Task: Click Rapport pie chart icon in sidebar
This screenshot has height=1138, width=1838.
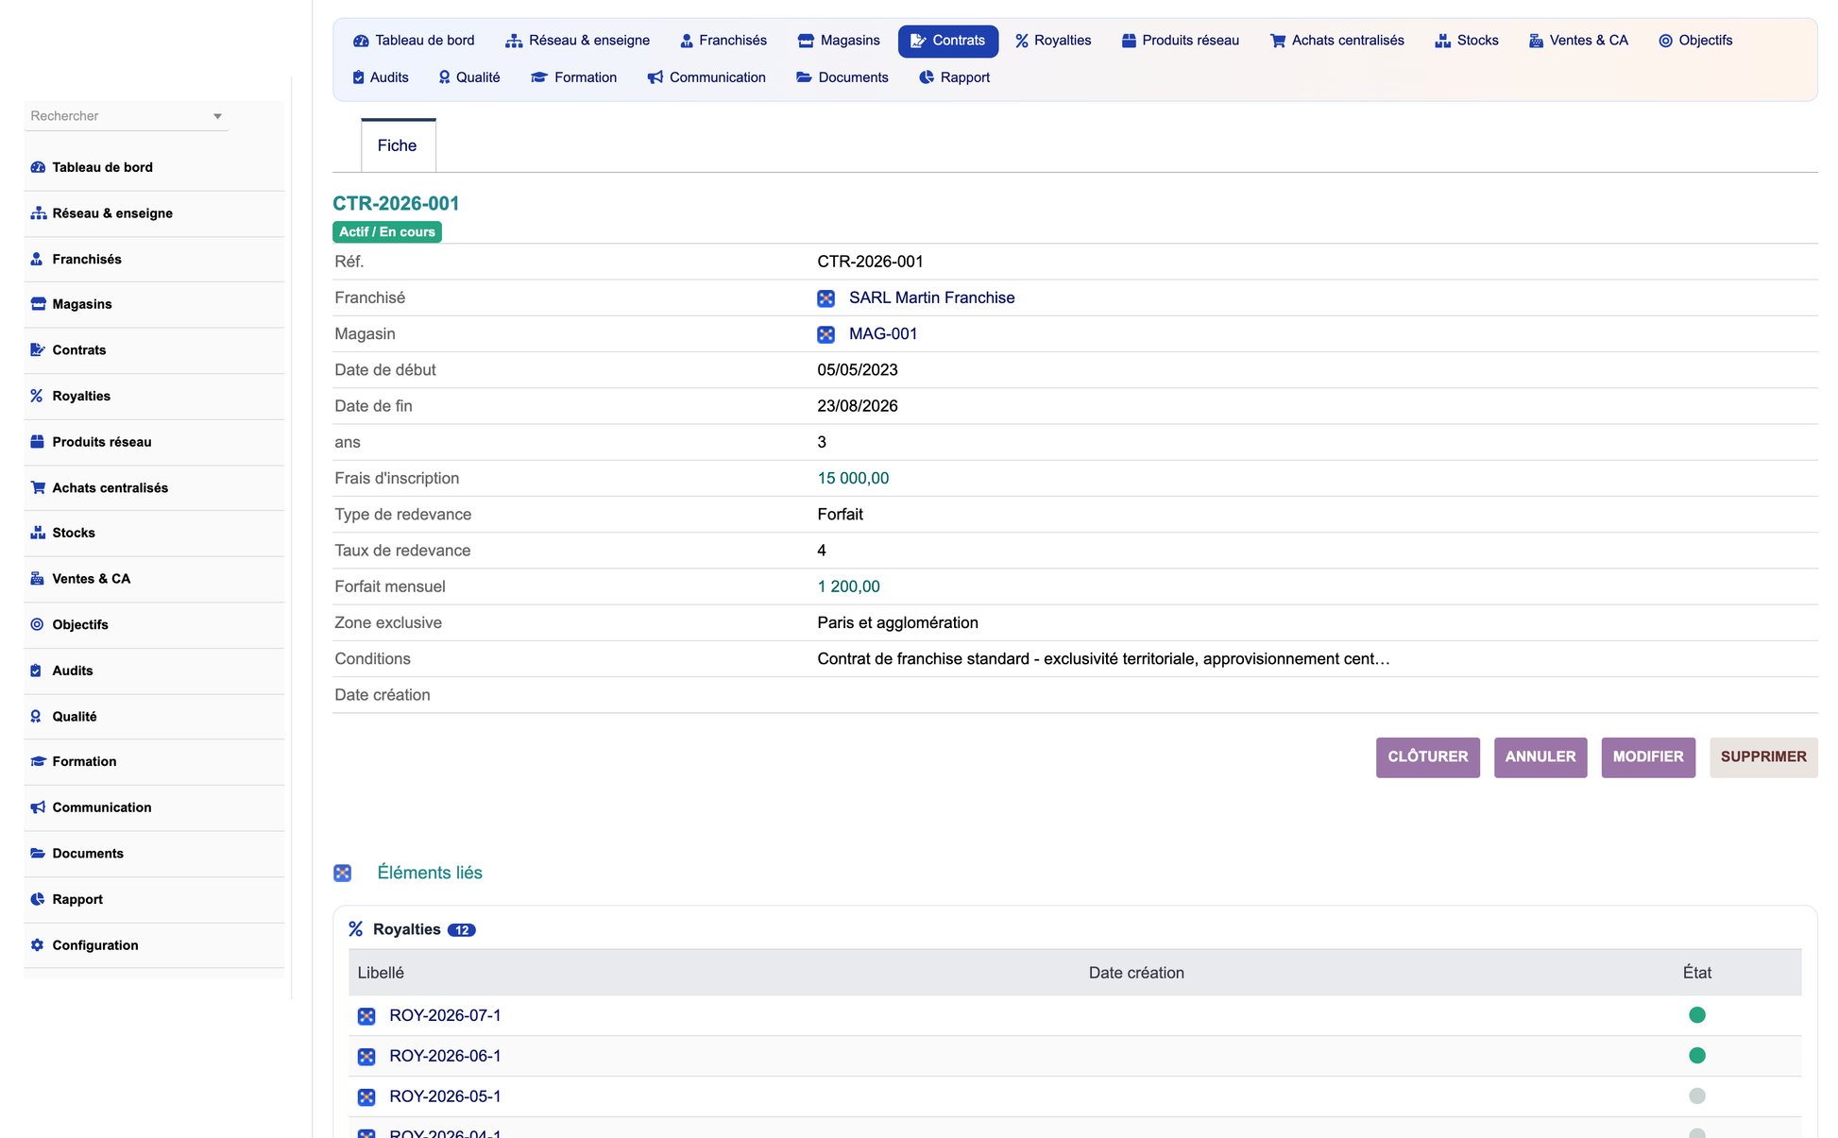Action: [38, 899]
